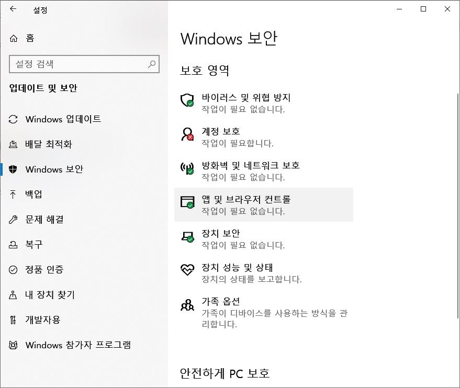Screen dimensions: 460x388
Task: Open 가족 옵션 protection area
Action: point(263,312)
